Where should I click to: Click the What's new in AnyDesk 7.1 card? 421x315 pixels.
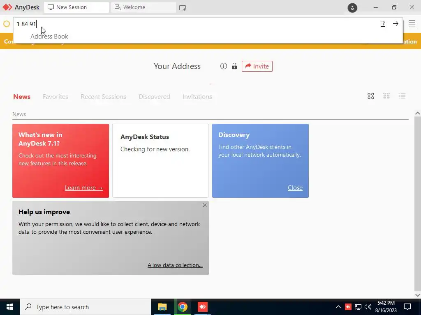click(x=61, y=161)
